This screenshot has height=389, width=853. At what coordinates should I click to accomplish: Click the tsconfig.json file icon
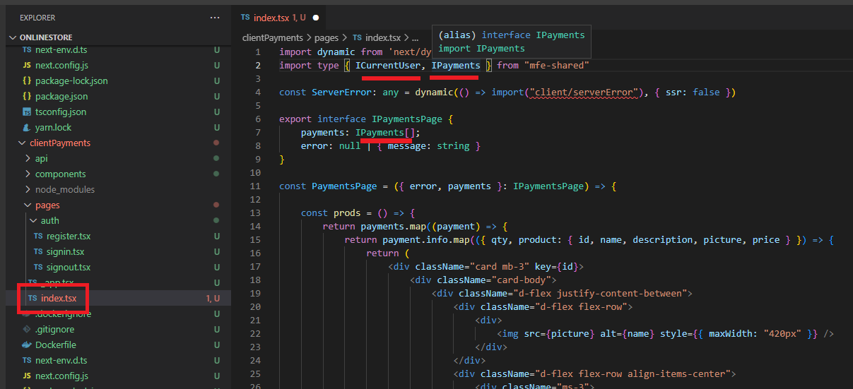[27, 112]
